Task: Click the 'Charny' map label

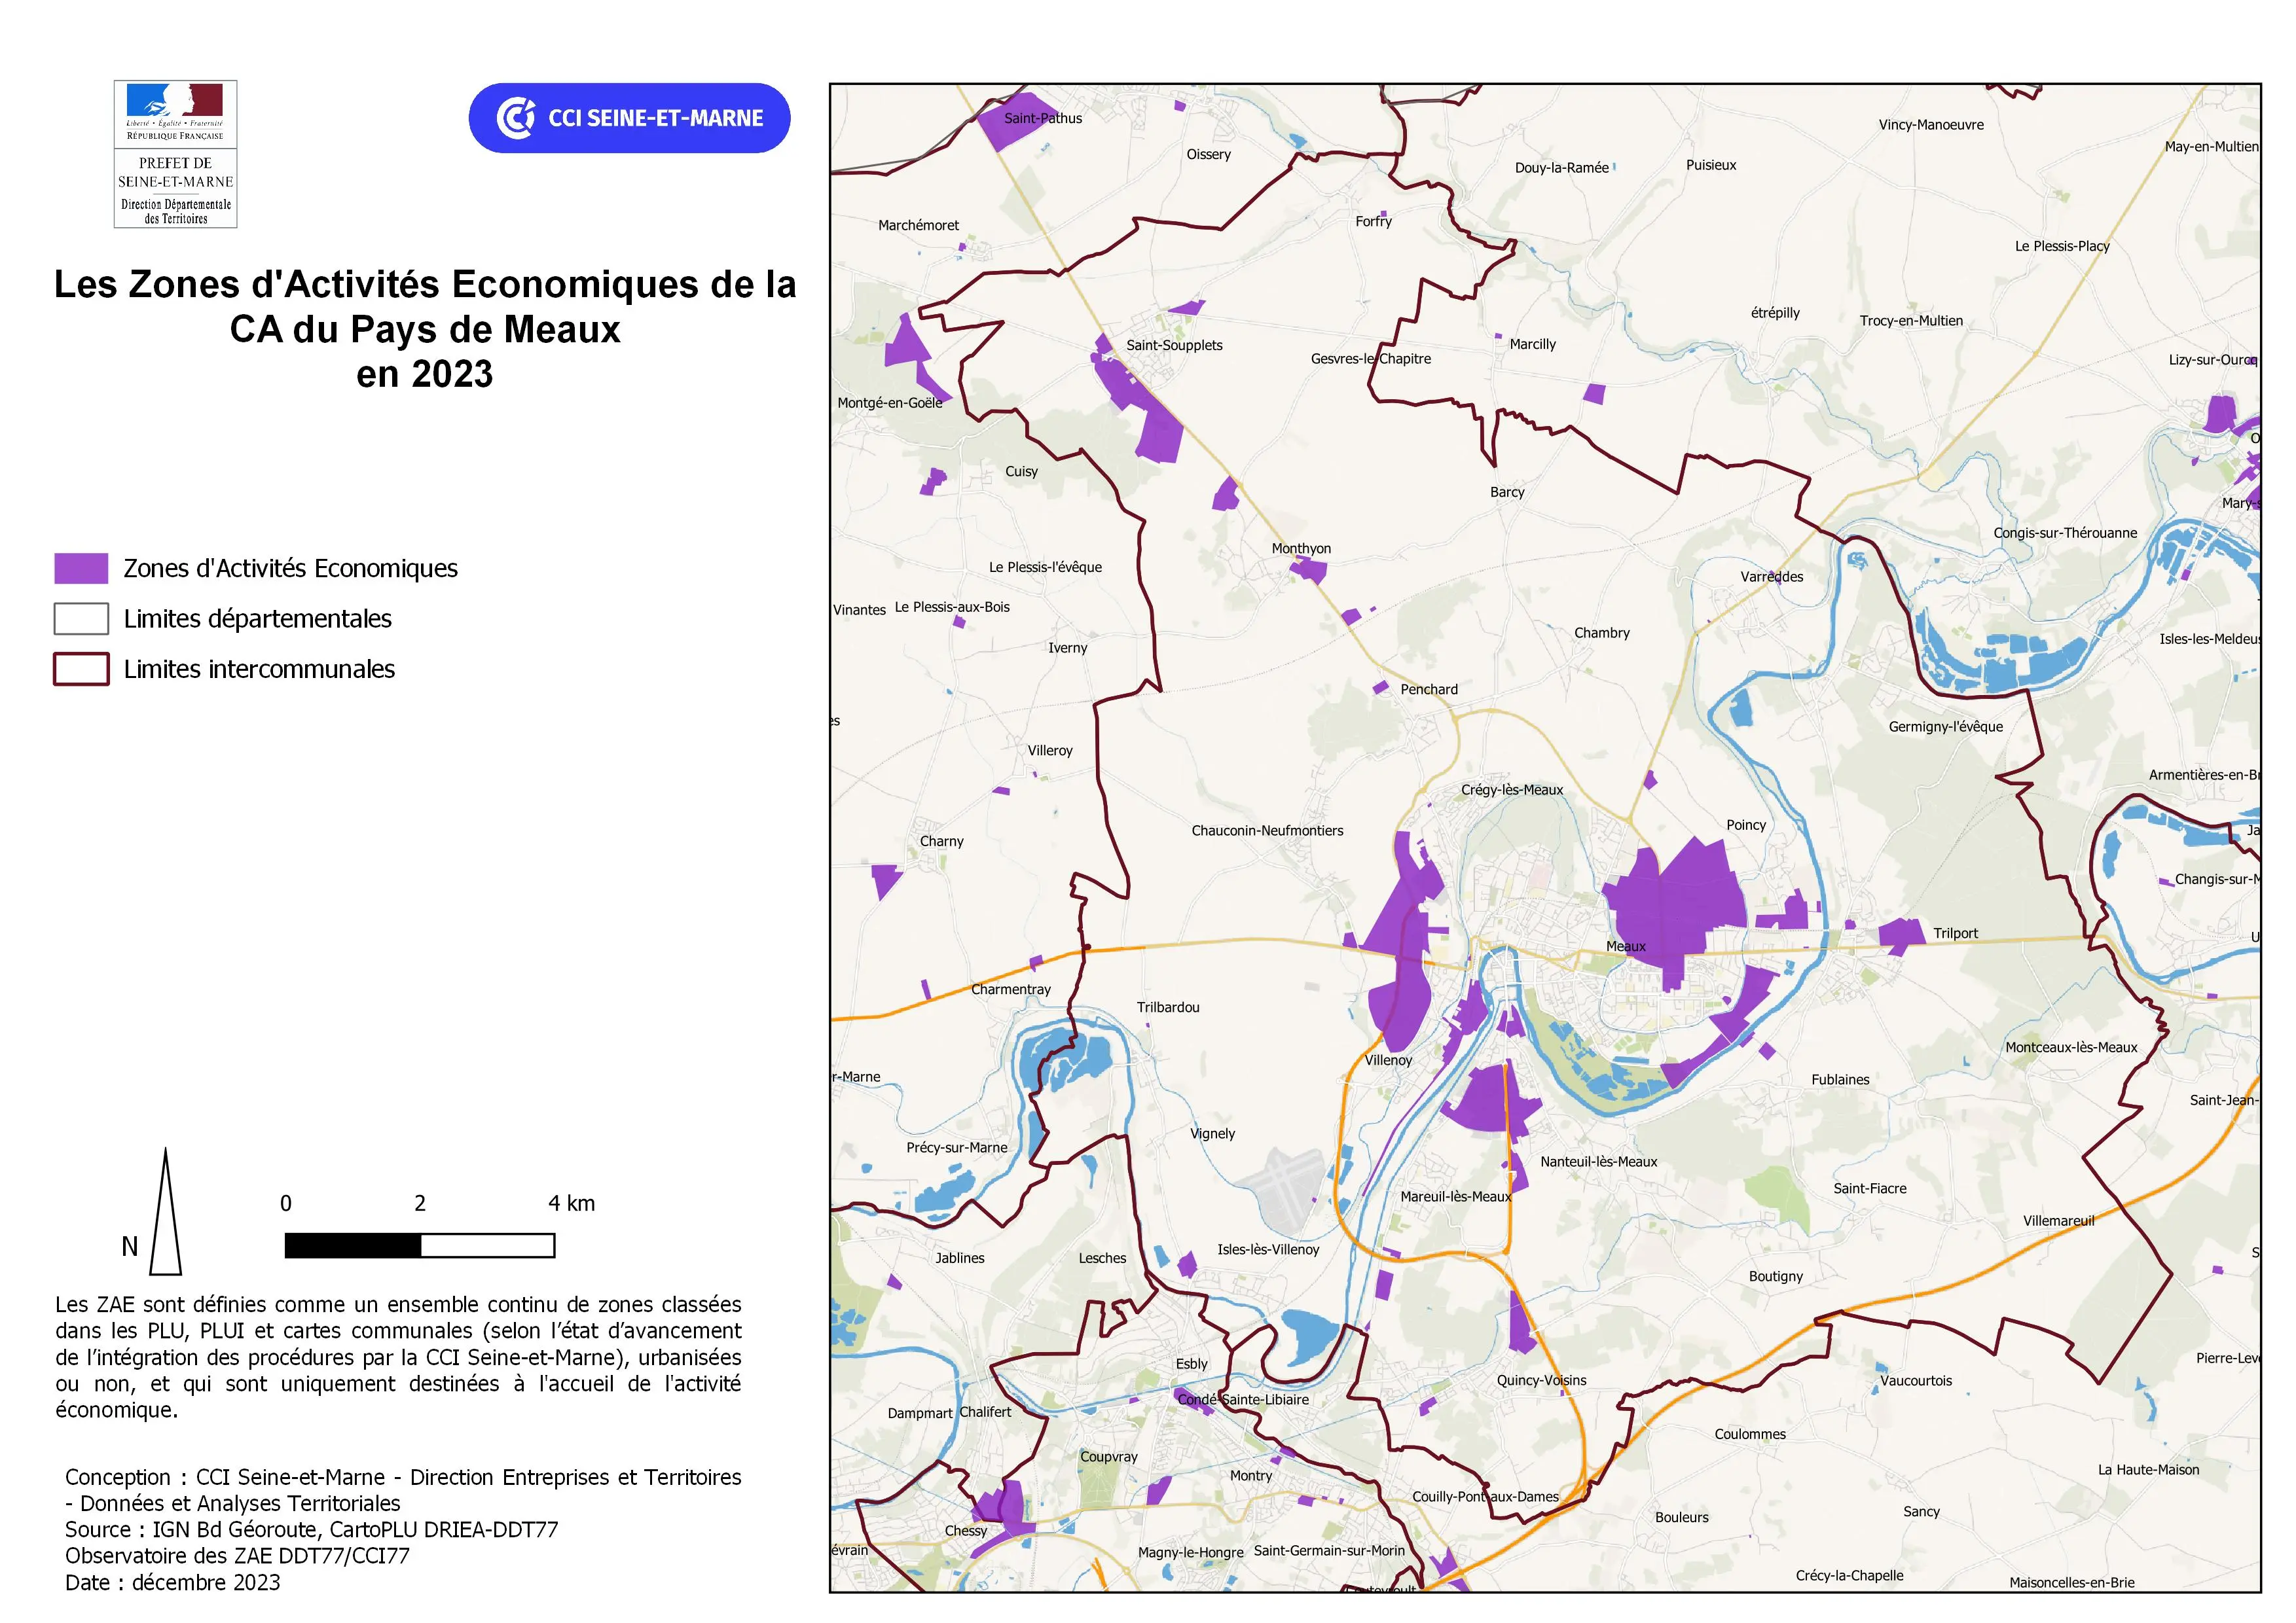Action: coord(942,842)
